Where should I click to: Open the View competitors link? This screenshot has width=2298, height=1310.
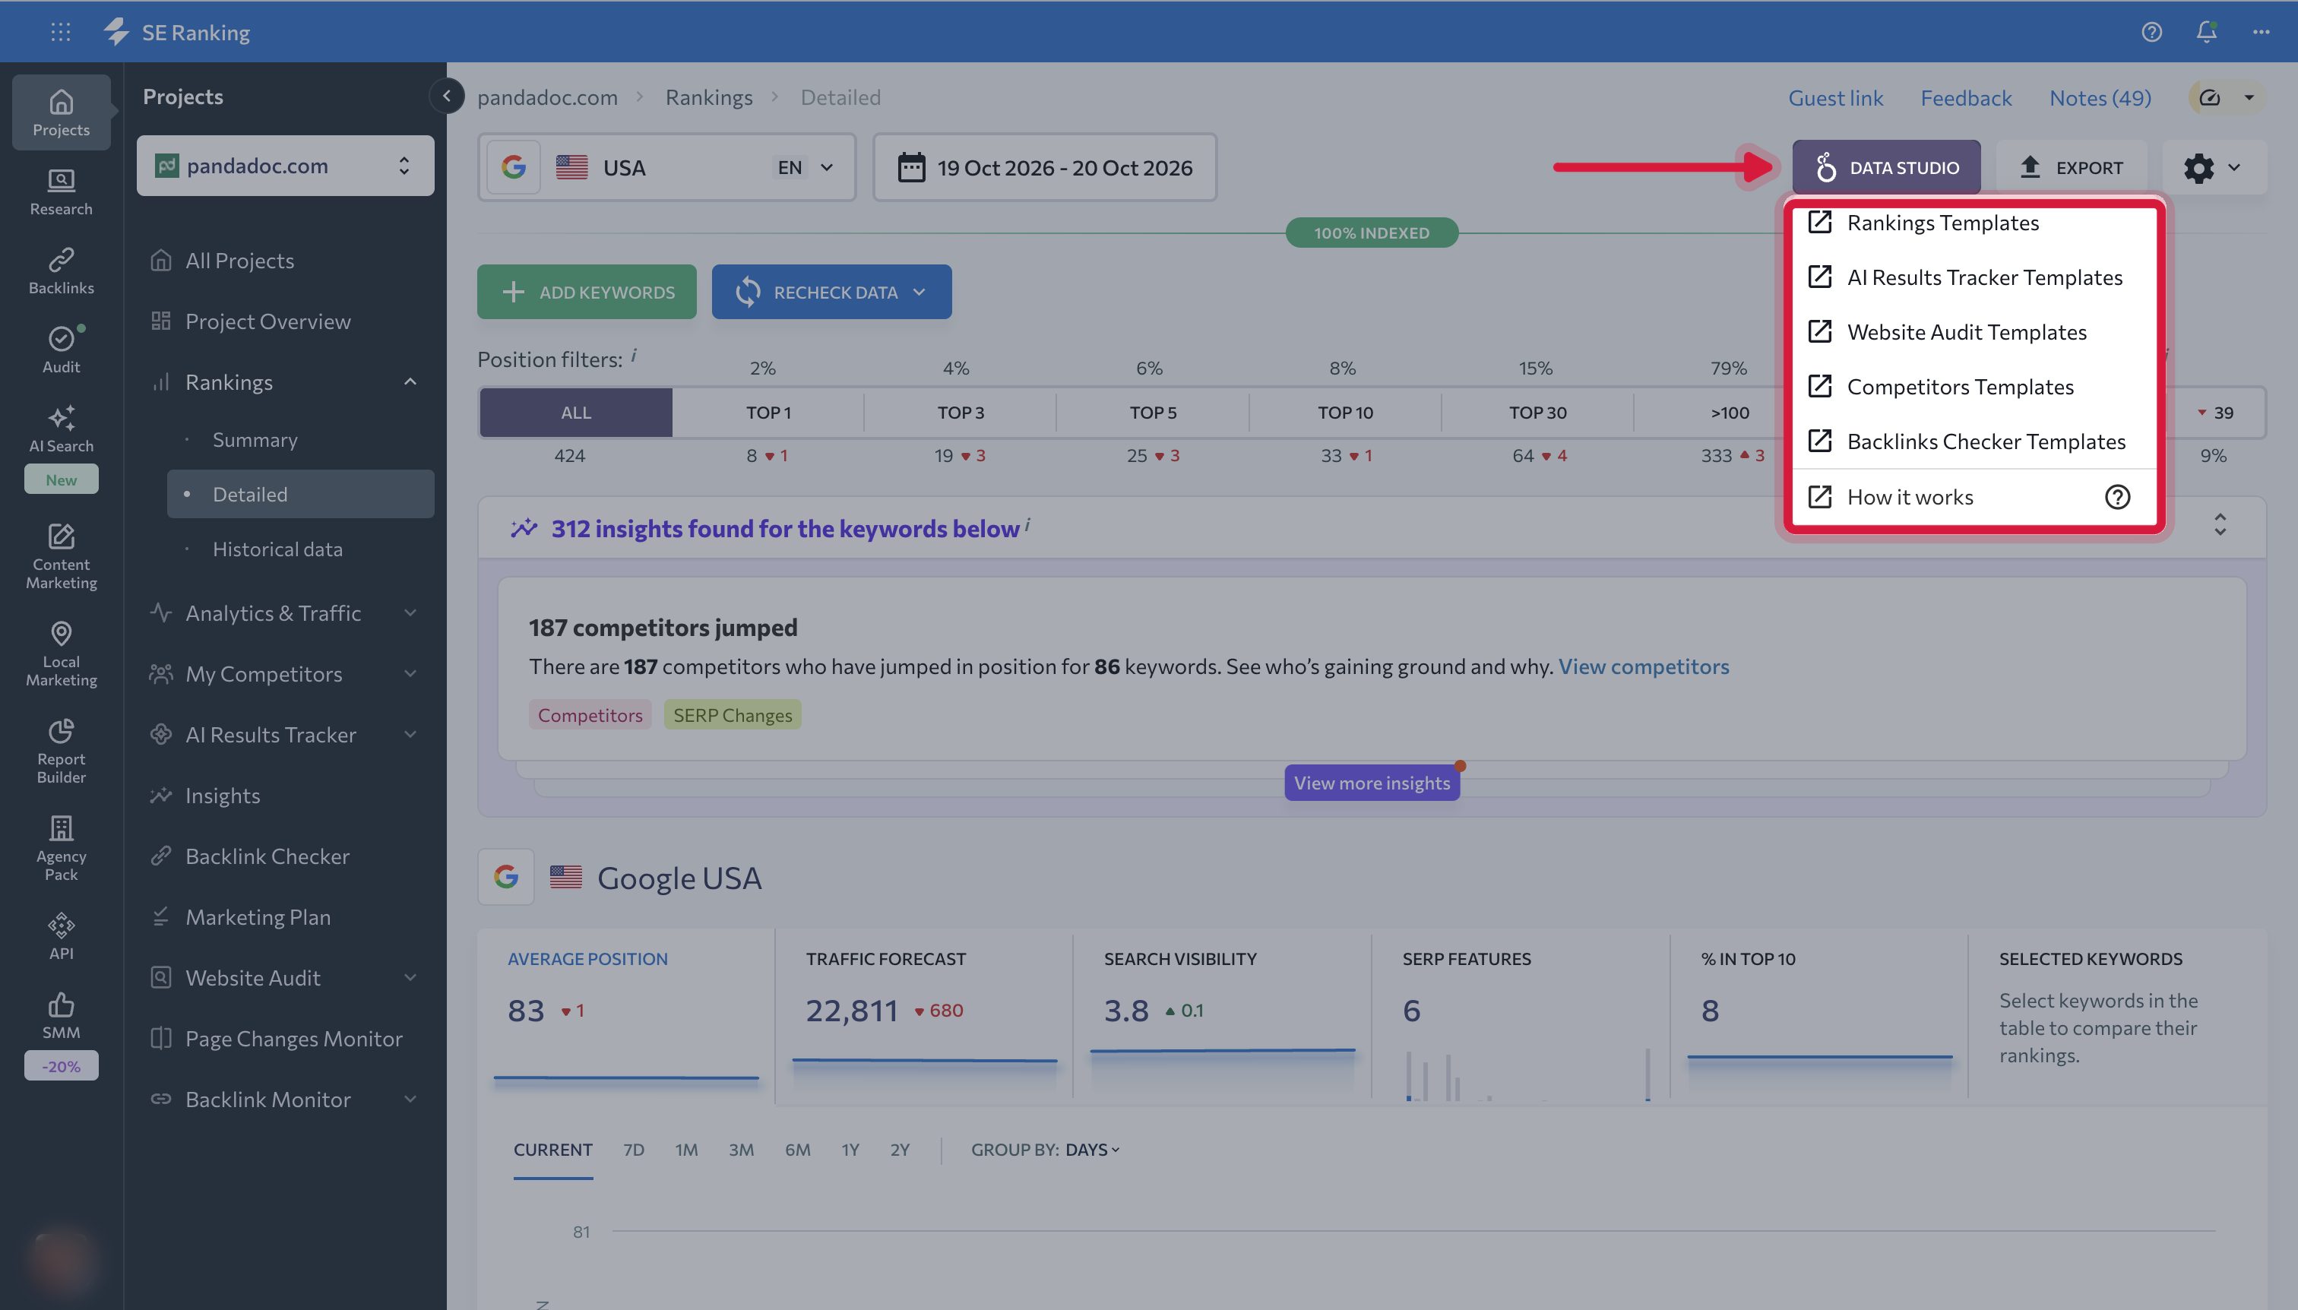click(1643, 666)
